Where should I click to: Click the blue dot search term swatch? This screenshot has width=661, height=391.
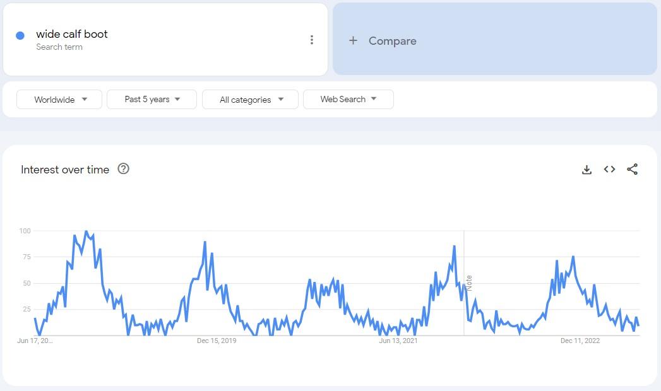click(x=20, y=35)
